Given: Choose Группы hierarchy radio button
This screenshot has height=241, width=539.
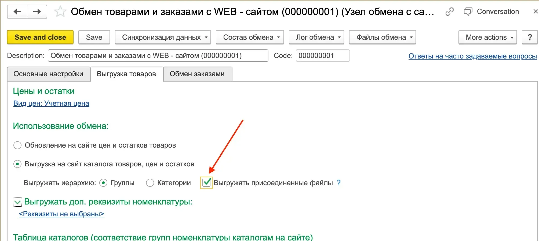Looking at the screenshot, I should (x=103, y=183).
